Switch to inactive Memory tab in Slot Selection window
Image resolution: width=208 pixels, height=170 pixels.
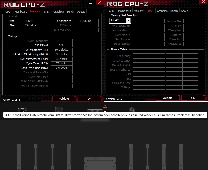pyautogui.click(x=139, y=11)
